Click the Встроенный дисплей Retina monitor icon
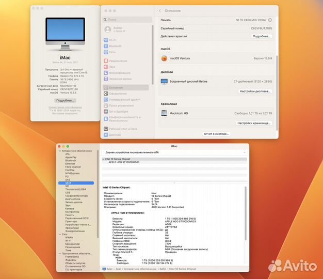 click(164, 82)
